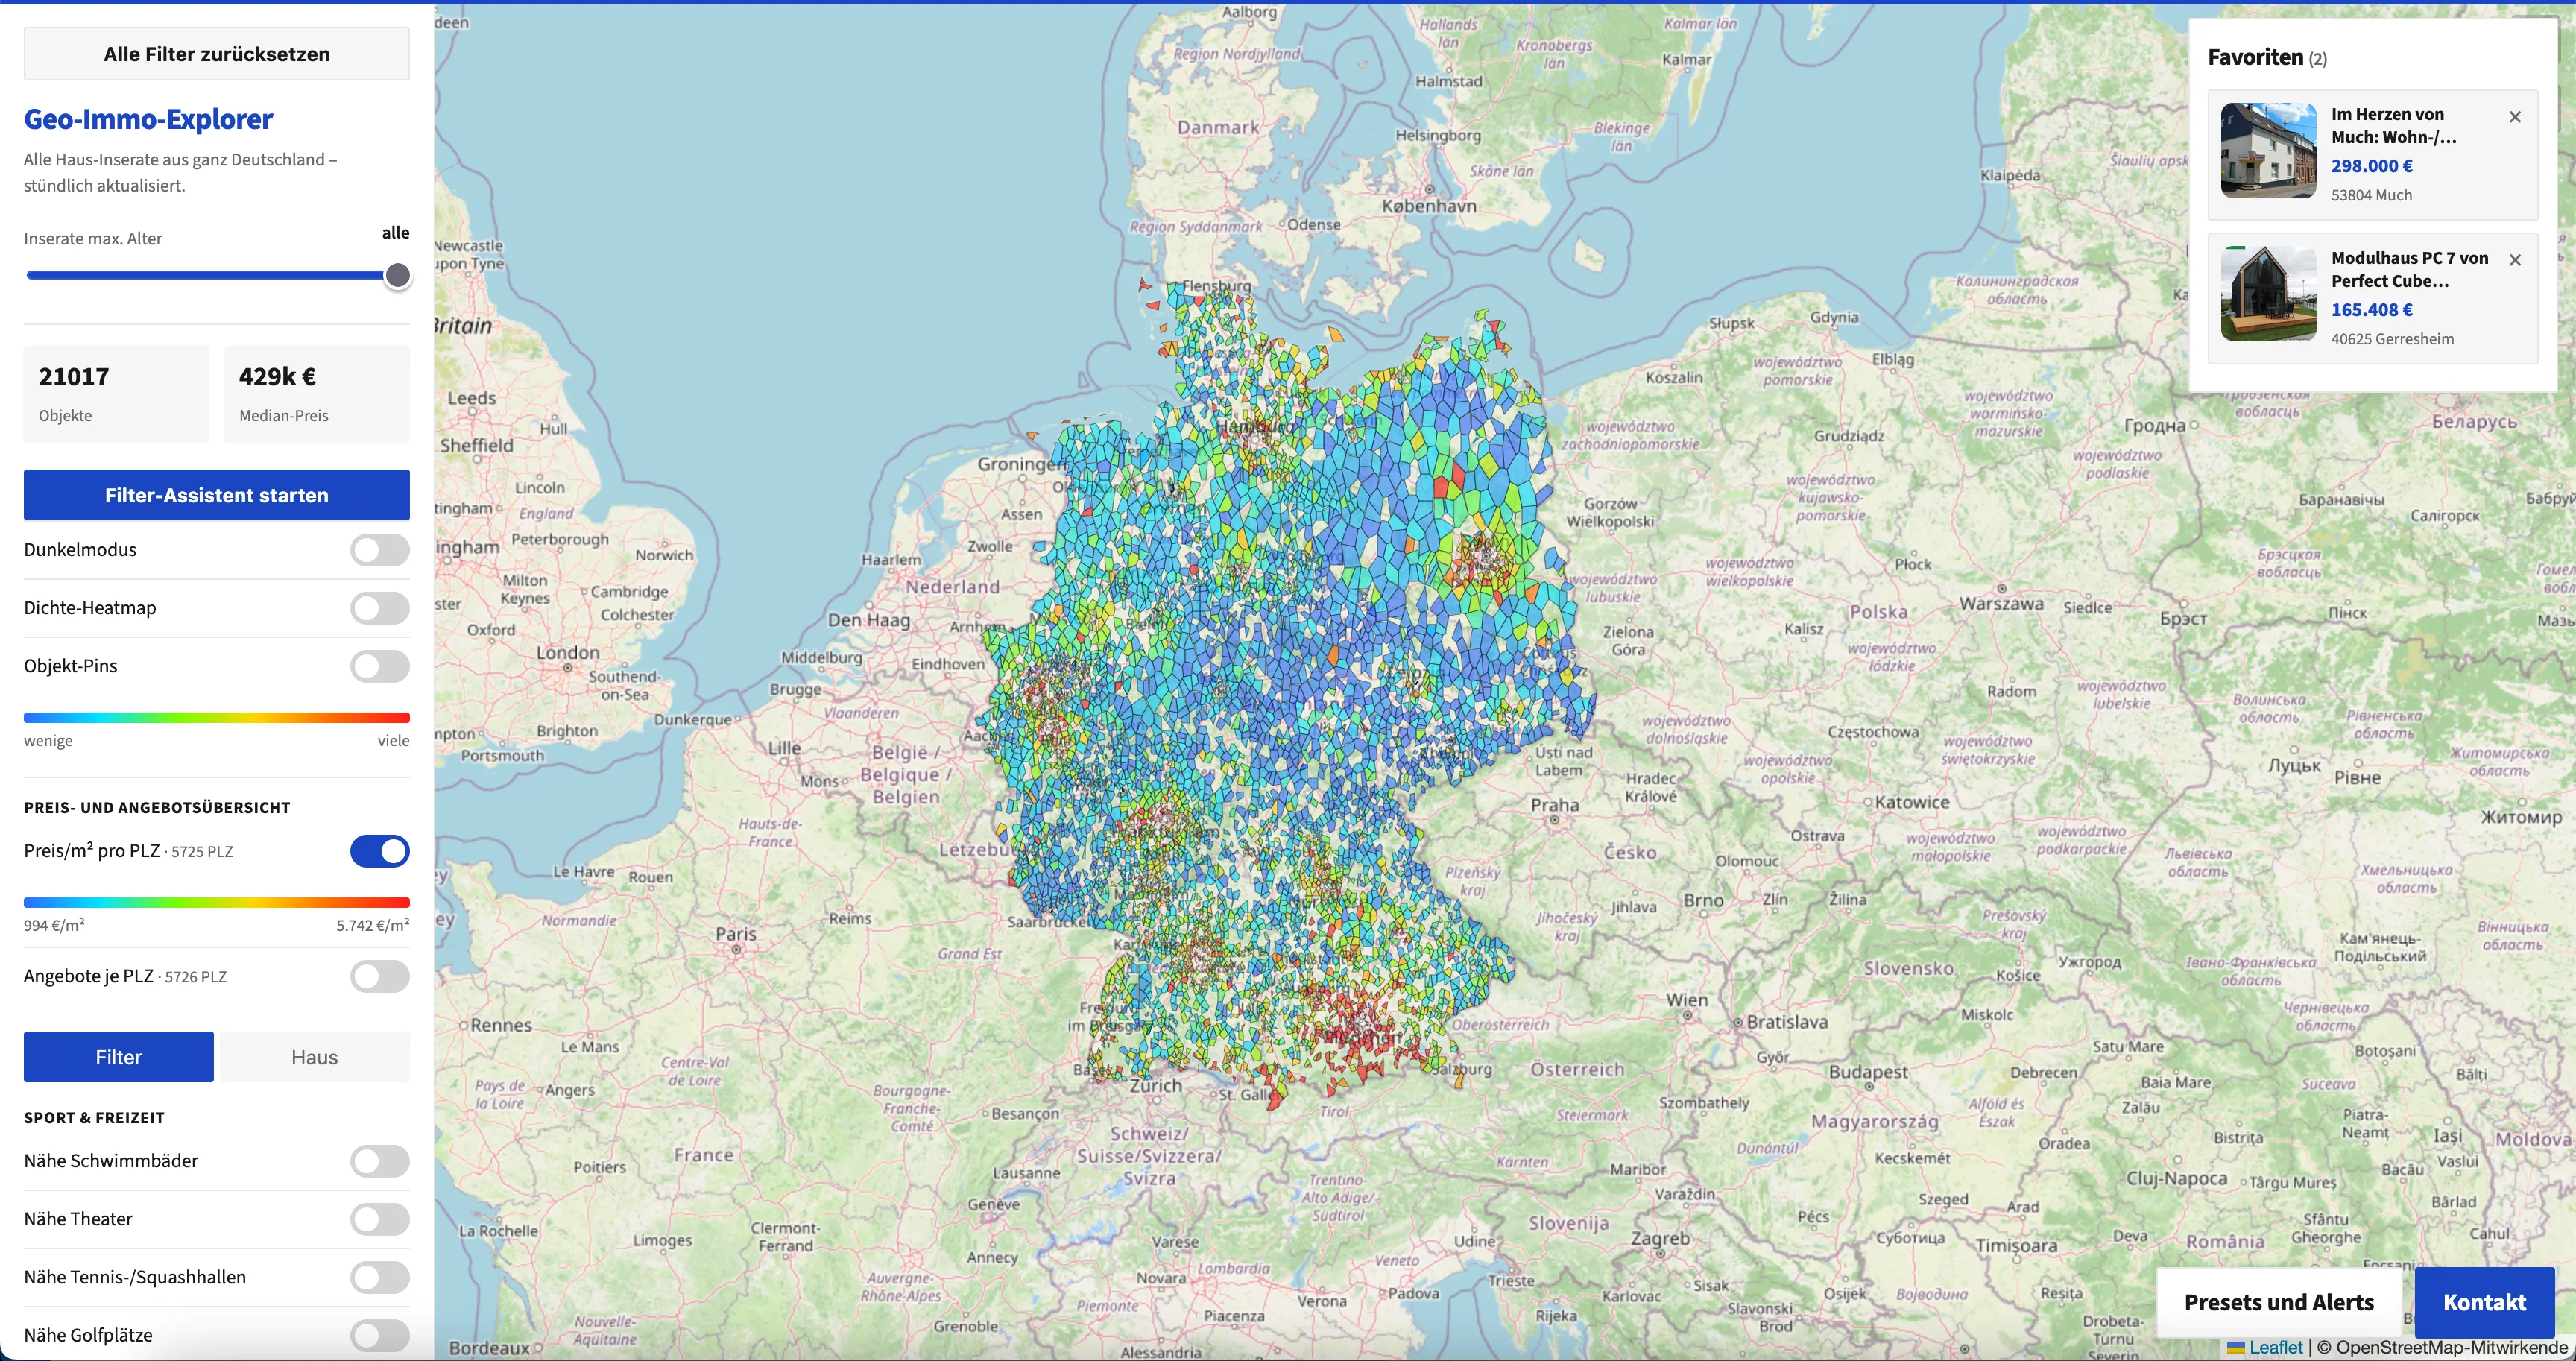2576x1361 pixels.
Task: Reset all filters with Alle Filter zurücksetzen
Action: (216, 54)
